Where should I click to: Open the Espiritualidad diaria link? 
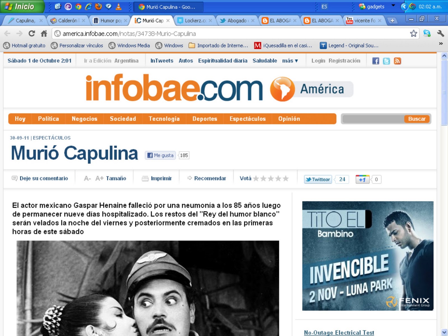(223, 60)
